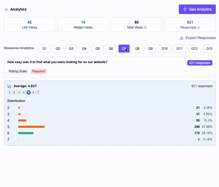Click the Analytics bar chart icon
This screenshot has height=187, width=219.
pyautogui.click(x=6, y=9)
